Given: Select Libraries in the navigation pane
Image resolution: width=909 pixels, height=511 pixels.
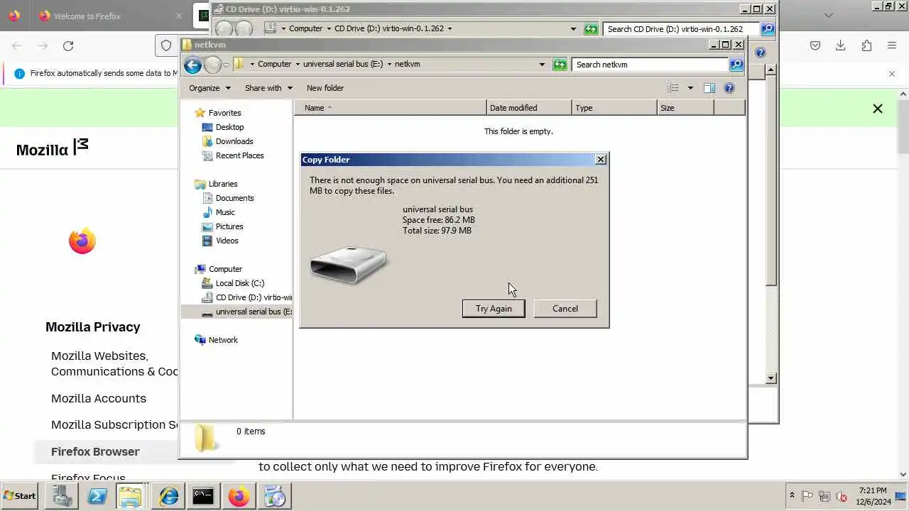Looking at the screenshot, I should (222, 184).
